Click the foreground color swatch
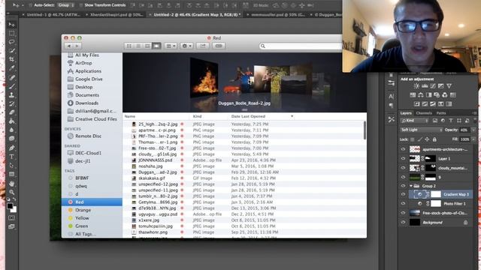The width and height of the screenshot is (481, 270). 10,206
